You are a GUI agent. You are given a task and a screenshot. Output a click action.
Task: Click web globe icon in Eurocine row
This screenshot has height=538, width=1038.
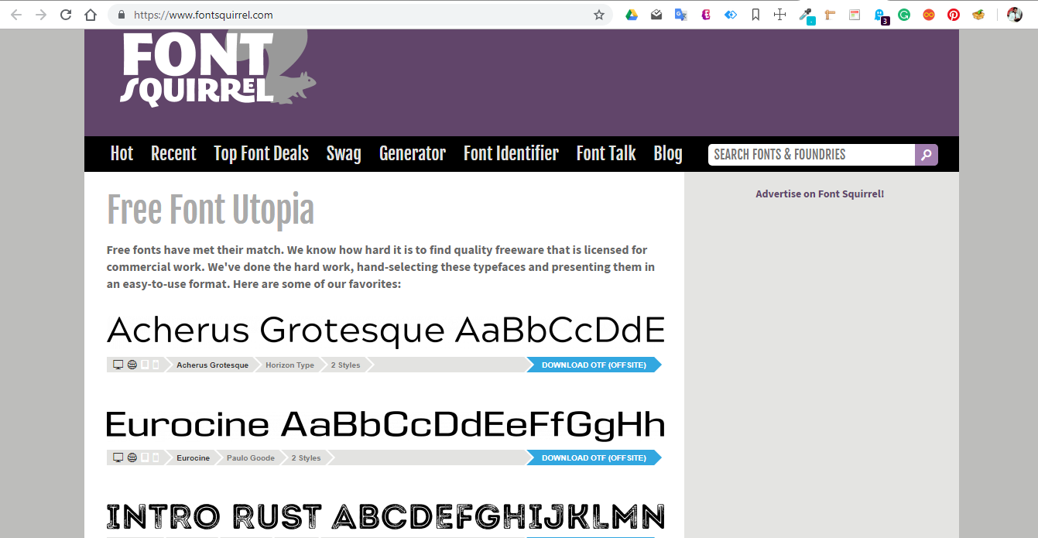pos(132,457)
